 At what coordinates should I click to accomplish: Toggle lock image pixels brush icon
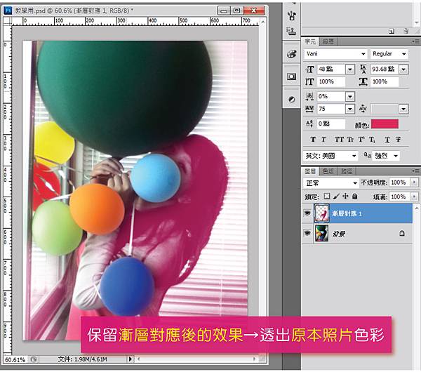[336, 197]
